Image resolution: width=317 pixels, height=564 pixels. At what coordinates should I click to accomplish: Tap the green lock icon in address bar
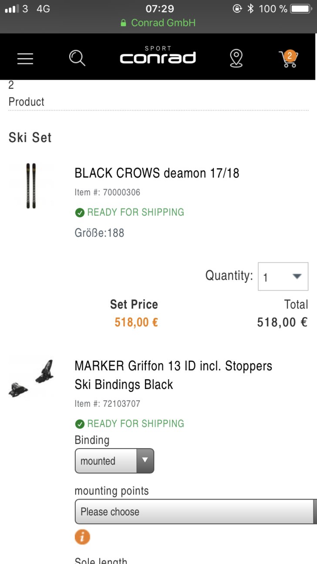[x=124, y=23]
